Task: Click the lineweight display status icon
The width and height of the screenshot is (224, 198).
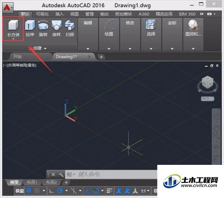Action: click(110, 191)
